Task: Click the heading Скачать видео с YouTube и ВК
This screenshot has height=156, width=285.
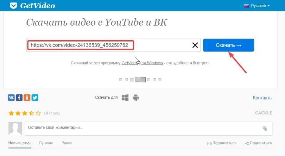Action: pyautogui.click(x=97, y=22)
